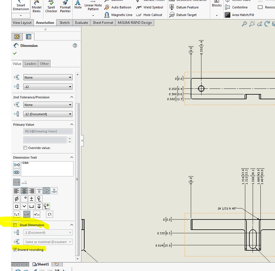Open Leaders tab in Dimension panel
Viewport: 275px width, 271px height.
[x=30, y=64]
